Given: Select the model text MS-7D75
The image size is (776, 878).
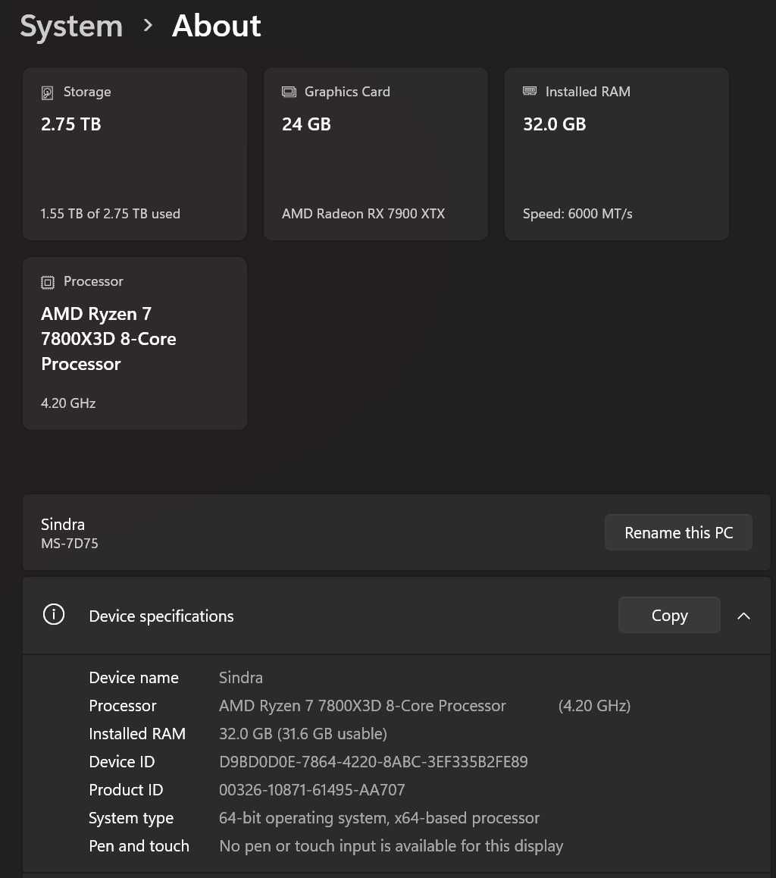Looking at the screenshot, I should (x=70, y=544).
